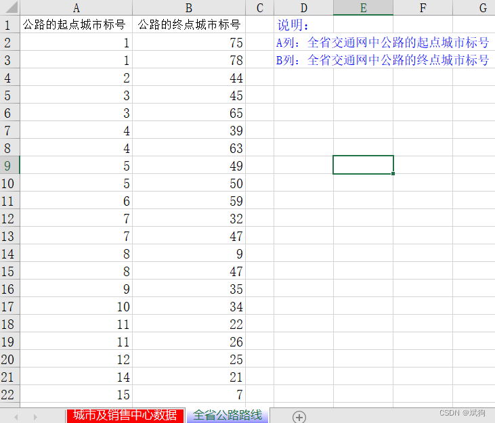Viewport: 495px width, 423px height.
Task: Click cell B19 containing 26
Action: [x=189, y=341]
